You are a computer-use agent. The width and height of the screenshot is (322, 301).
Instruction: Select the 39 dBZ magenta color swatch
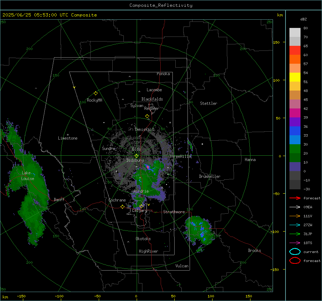295,113
